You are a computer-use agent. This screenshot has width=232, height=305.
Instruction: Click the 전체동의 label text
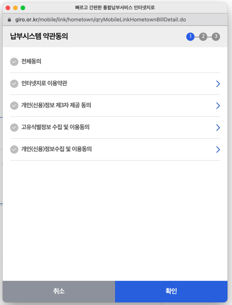coord(31,61)
